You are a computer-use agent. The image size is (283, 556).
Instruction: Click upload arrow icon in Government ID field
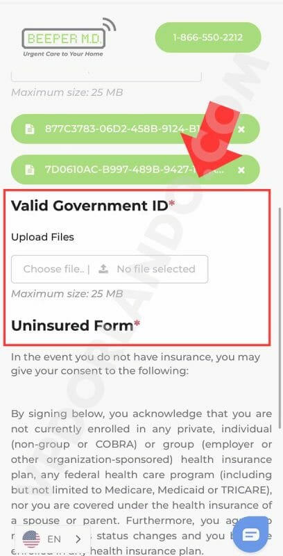coord(103,269)
